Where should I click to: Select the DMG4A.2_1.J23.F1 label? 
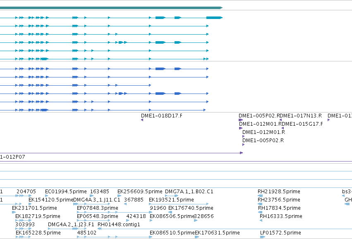pyautogui.click(x=71, y=225)
